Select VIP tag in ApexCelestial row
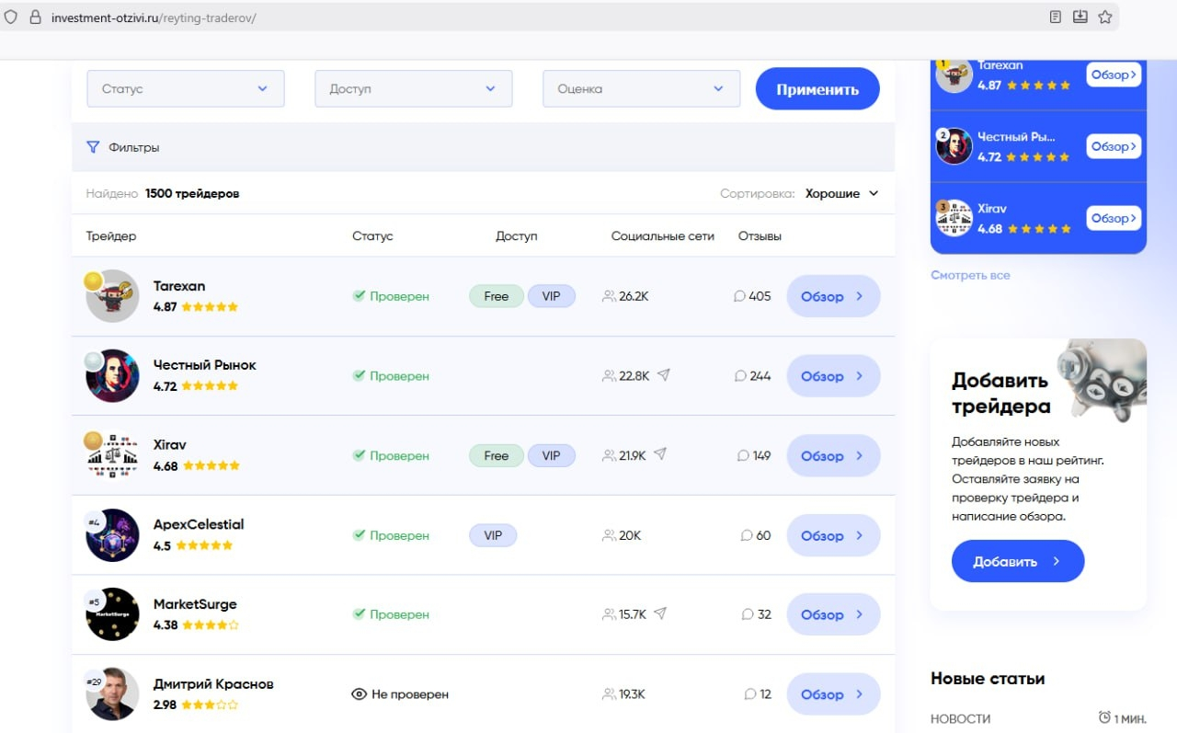Image resolution: width=1177 pixels, height=733 pixels. [x=493, y=535]
